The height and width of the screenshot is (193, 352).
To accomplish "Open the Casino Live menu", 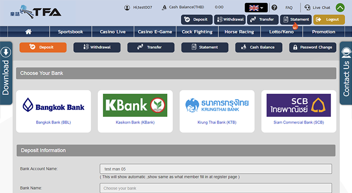I will [113, 32].
